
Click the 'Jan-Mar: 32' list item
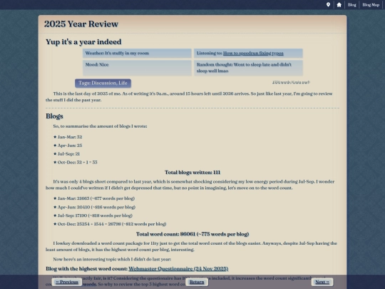click(x=68, y=137)
